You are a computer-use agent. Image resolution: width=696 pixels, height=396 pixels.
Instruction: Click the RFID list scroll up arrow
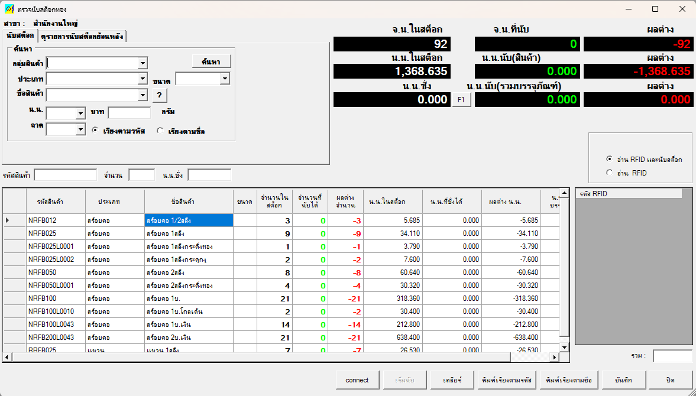tap(687, 193)
